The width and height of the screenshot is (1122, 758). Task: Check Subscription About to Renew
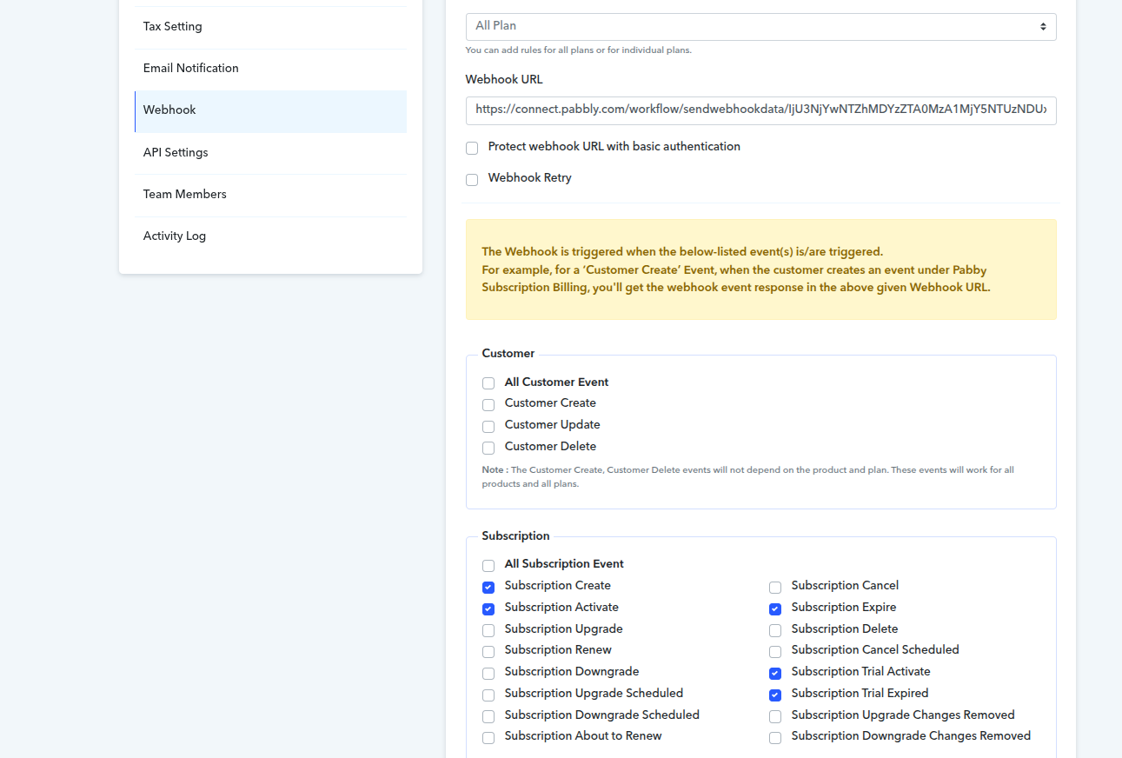[488, 737]
